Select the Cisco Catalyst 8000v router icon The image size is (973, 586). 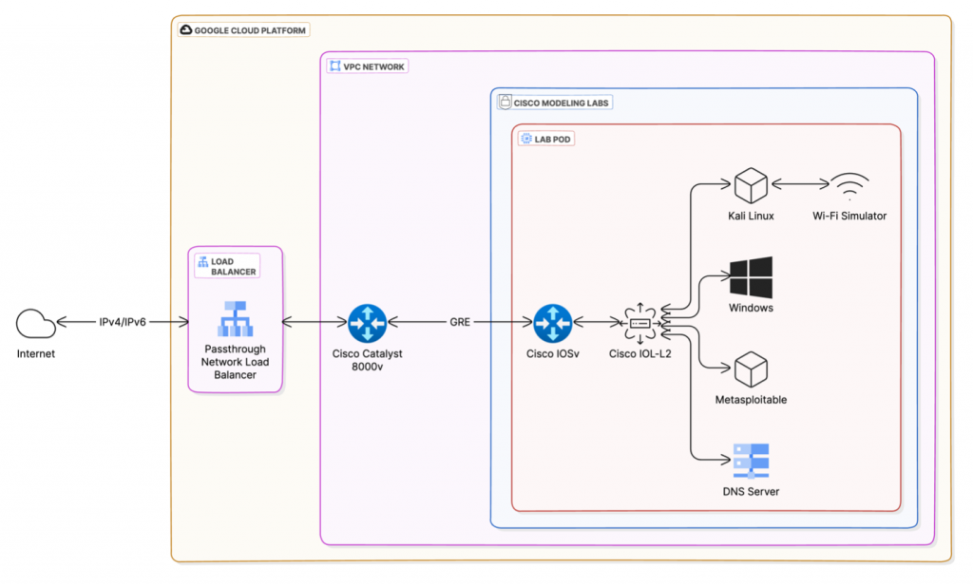pyautogui.click(x=368, y=323)
